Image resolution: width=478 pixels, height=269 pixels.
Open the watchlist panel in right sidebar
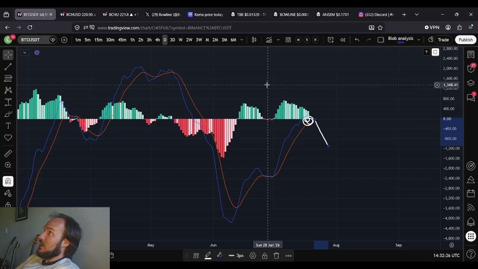[x=471, y=55]
